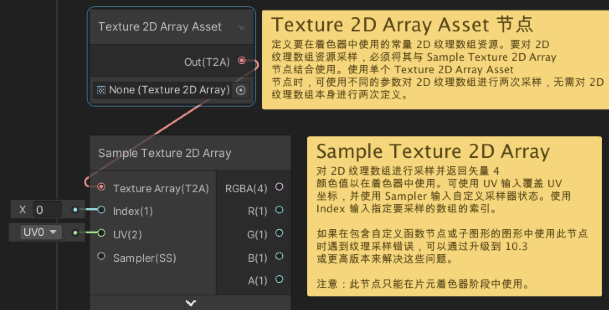Click the Index(1) input port
This screenshot has height=310, width=609.
pos(101,211)
